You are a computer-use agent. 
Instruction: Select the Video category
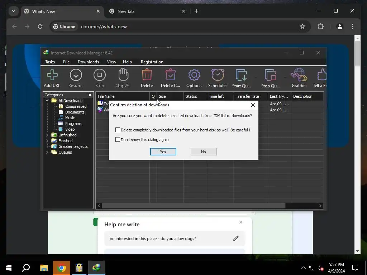(x=67, y=129)
